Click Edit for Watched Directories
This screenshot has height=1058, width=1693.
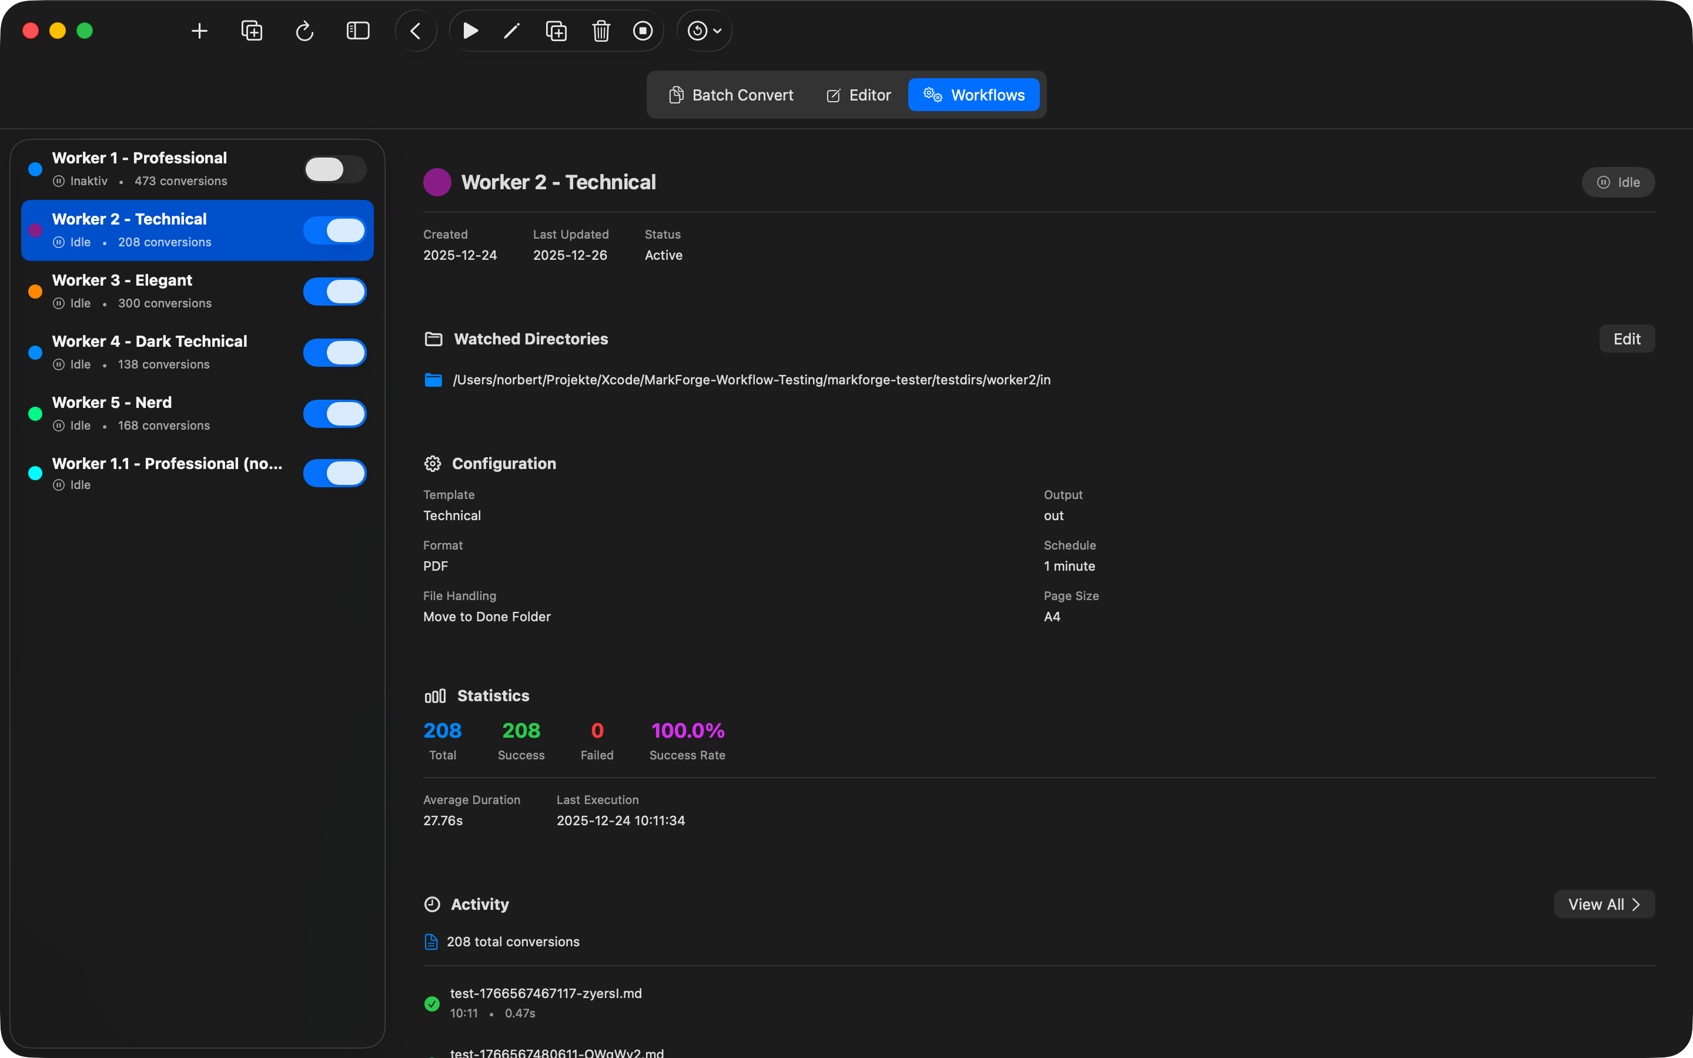click(1627, 339)
